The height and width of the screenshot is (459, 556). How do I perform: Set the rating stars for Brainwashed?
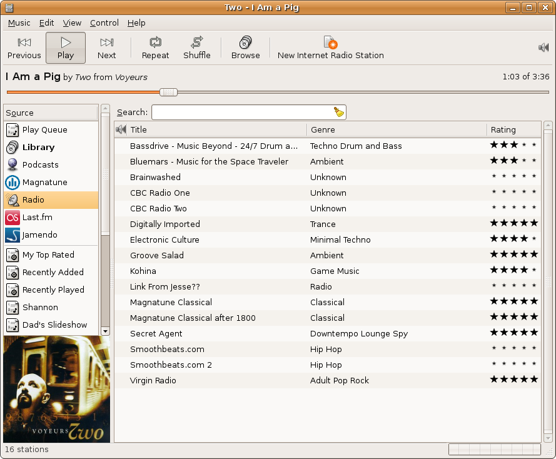[x=514, y=176]
